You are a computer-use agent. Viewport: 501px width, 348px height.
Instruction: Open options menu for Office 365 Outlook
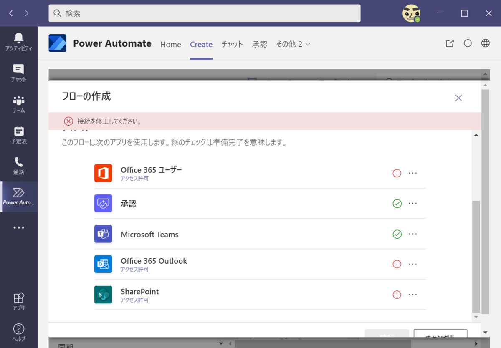tap(413, 264)
